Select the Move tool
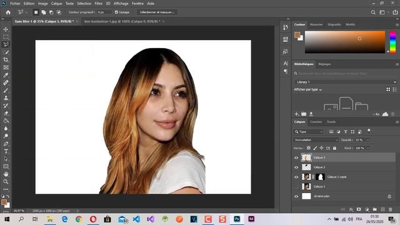The height and width of the screenshot is (225, 400). [6, 29]
